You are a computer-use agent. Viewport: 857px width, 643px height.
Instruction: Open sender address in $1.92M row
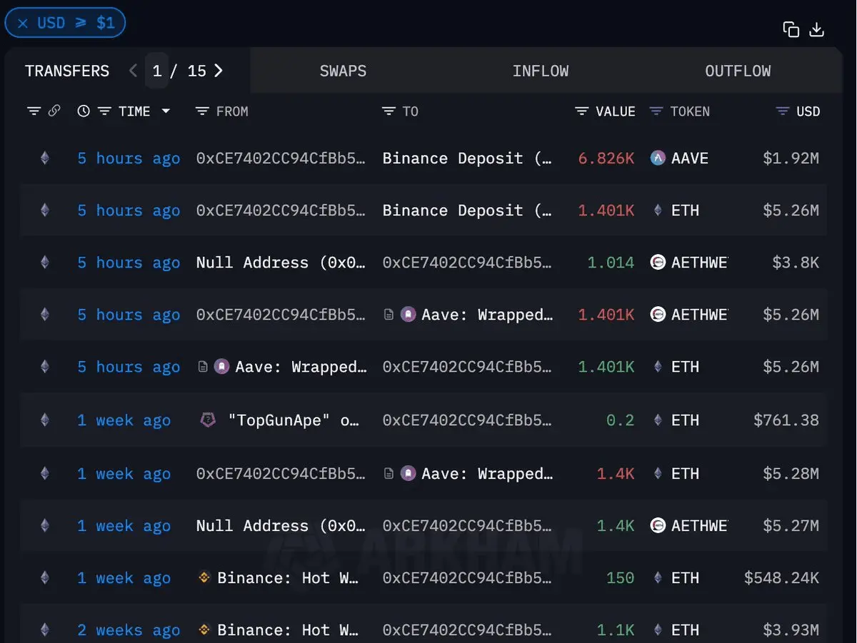click(x=281, y=158)
